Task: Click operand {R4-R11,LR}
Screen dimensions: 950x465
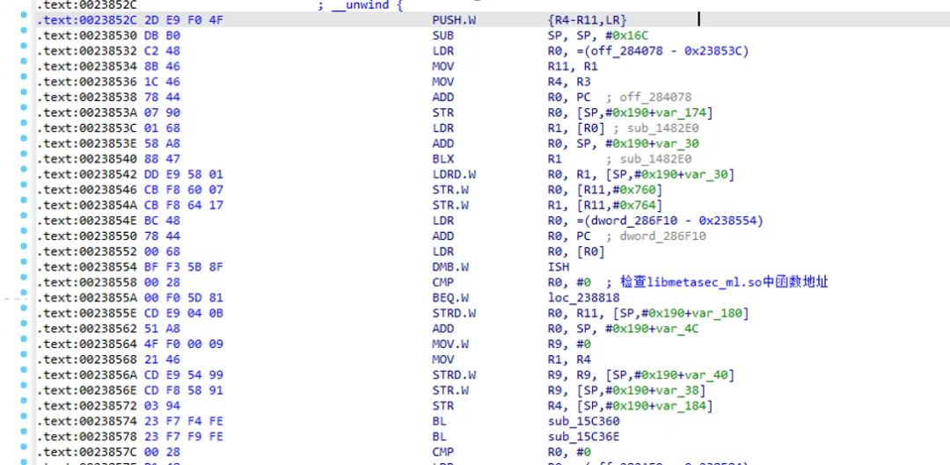Action: pyautogui.click(x=587, y=20)
